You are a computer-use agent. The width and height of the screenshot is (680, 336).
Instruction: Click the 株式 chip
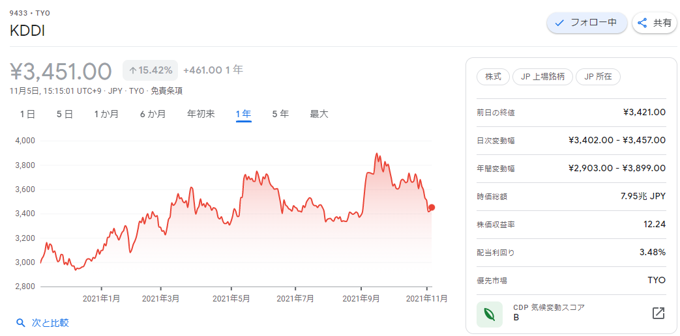click(493, 77)
